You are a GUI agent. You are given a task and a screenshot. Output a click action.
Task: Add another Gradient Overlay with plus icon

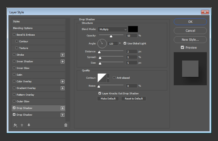coord(63,88)
